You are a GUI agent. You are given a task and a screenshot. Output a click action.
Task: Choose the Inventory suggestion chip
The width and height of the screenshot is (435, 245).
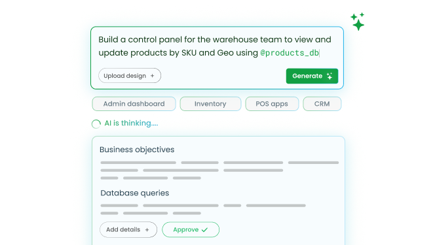pyautogui.click(x=210, y=104)
